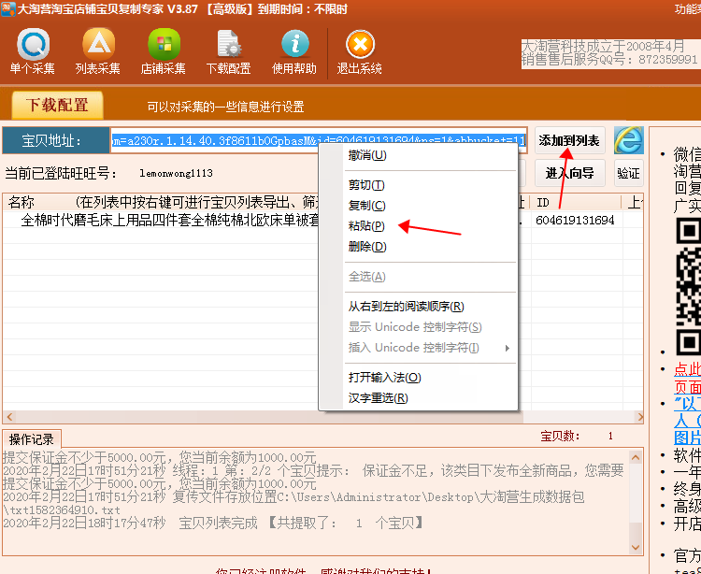Select 汉字重选(R) menu entry

418,398
